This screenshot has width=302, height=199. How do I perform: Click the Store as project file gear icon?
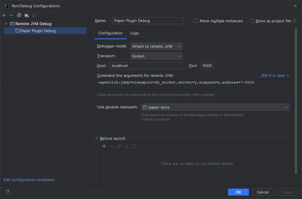(294, 21)
